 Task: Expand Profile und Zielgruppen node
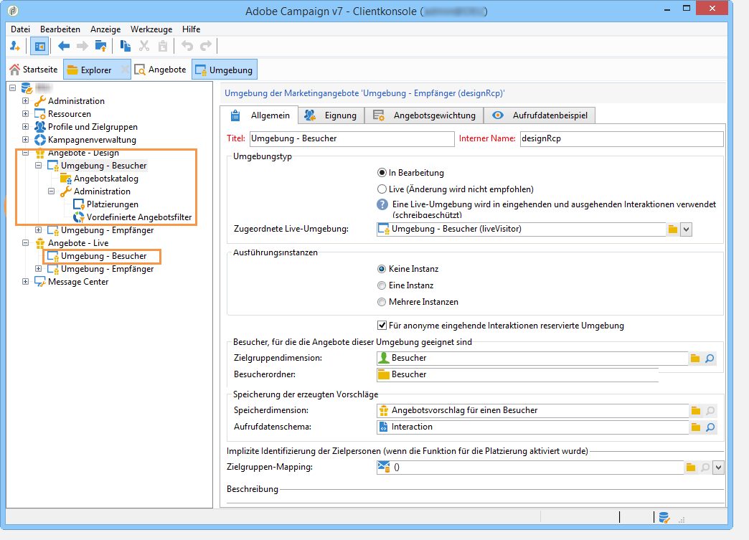[x=25, y=126]
